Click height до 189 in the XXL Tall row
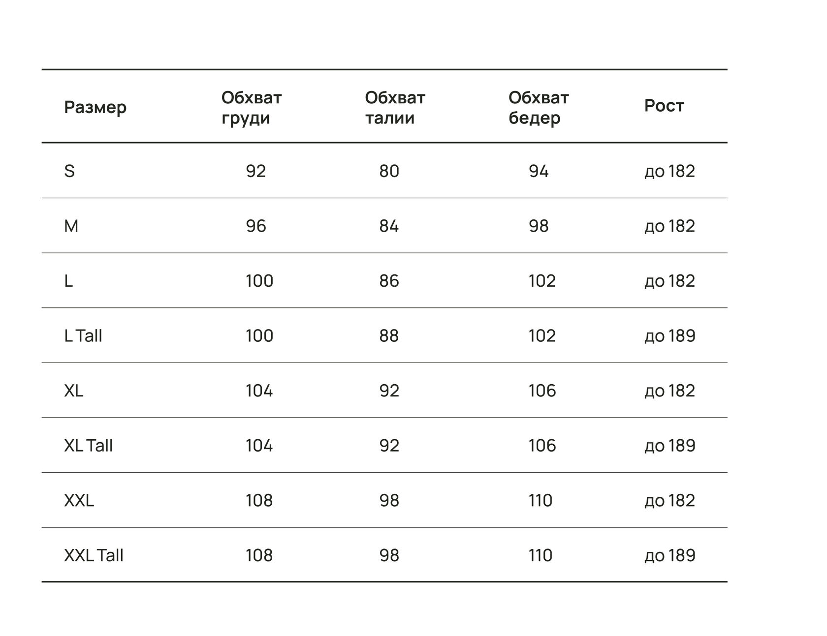The image size is (827, 636). coord(670,555)
